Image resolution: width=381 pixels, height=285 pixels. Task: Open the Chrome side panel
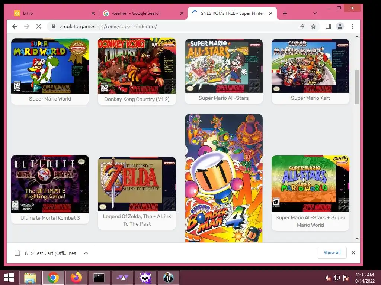pos(328,26)
